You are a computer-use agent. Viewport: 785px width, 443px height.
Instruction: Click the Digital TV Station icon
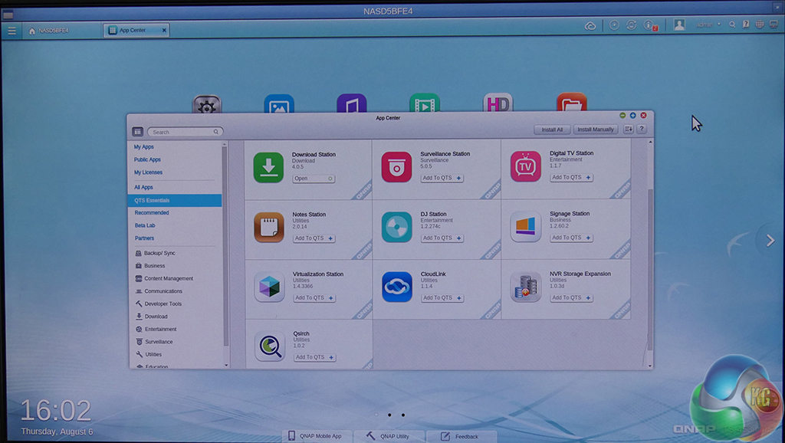[x=526, y=166]
